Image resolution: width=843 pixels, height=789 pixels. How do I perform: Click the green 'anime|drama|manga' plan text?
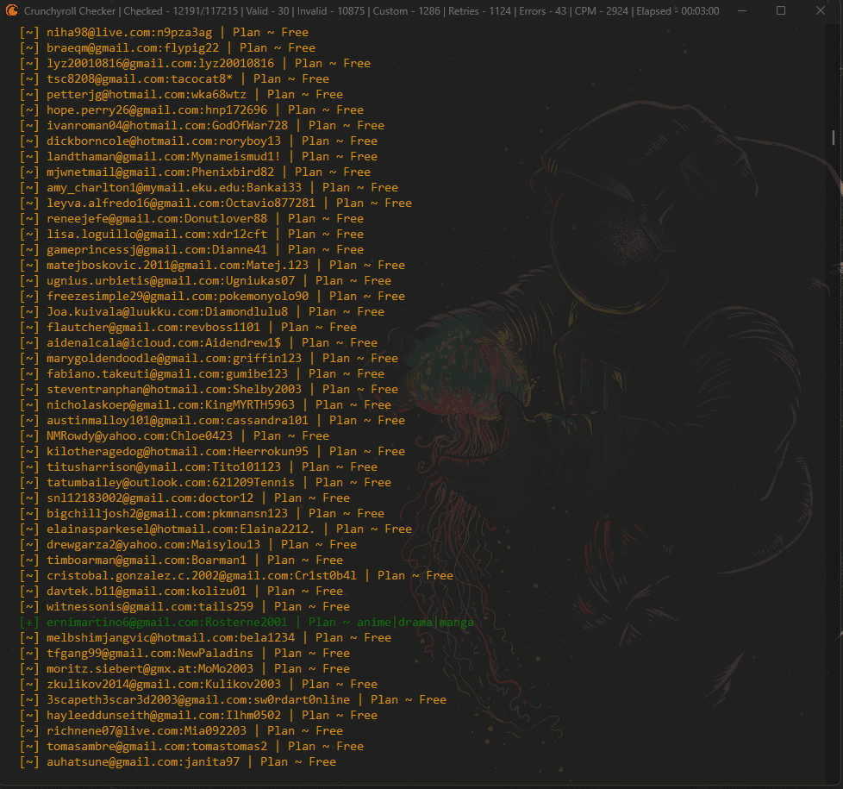click(x=415, y=623)
